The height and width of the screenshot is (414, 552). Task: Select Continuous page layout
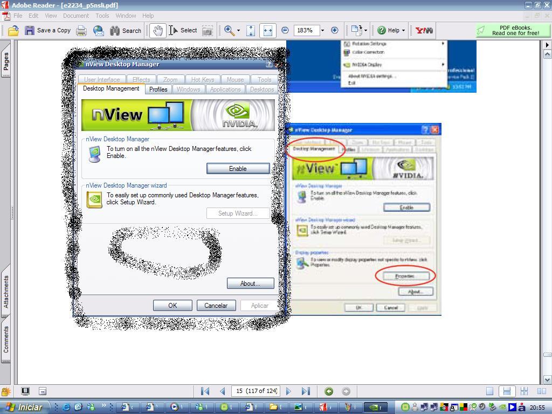tap(507, 391)
